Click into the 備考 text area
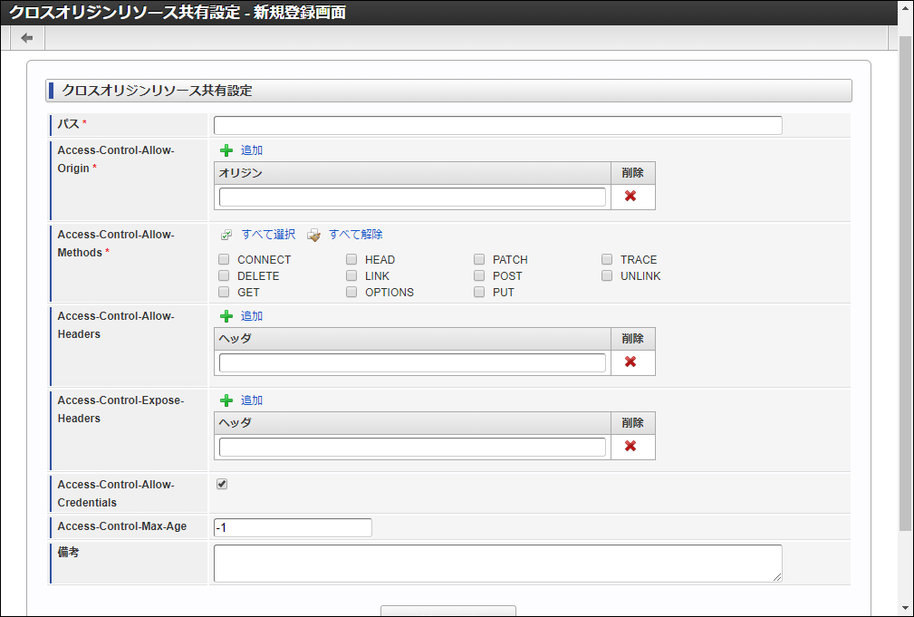 coord(497,563)
